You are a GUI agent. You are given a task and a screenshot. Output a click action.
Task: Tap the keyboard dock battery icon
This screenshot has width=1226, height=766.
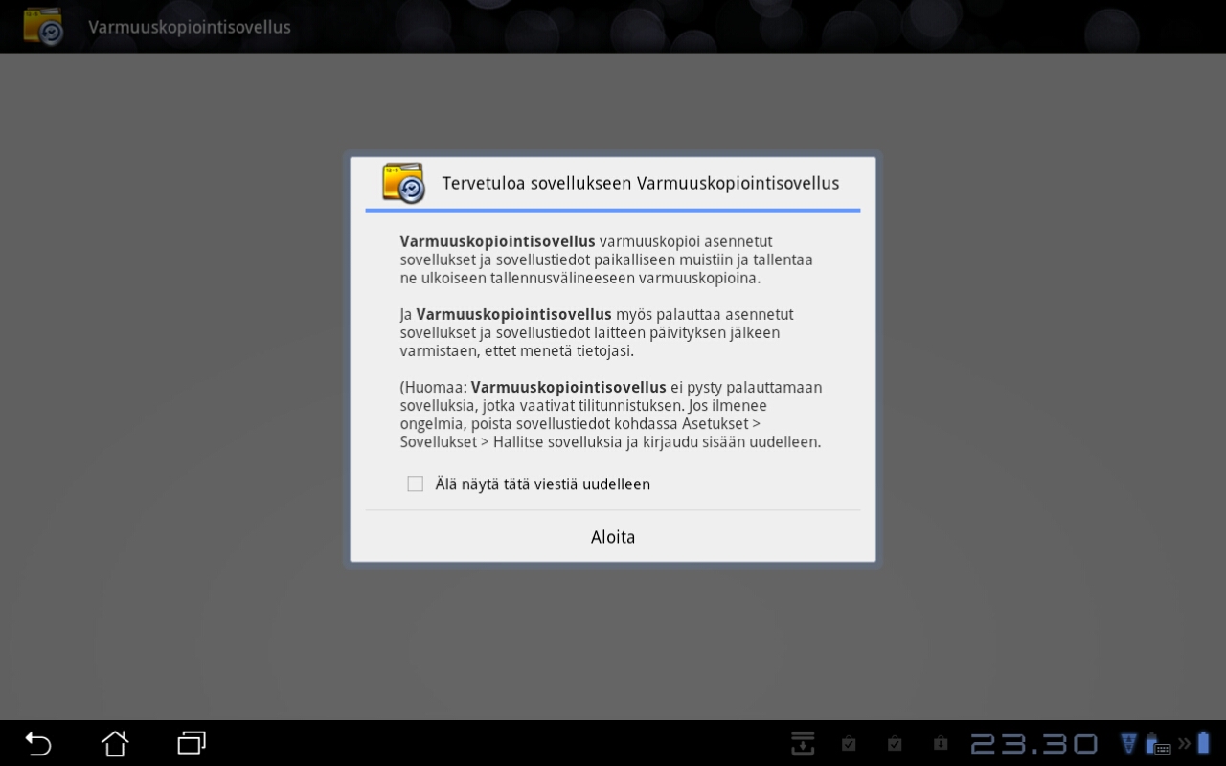pos(1158,744)
